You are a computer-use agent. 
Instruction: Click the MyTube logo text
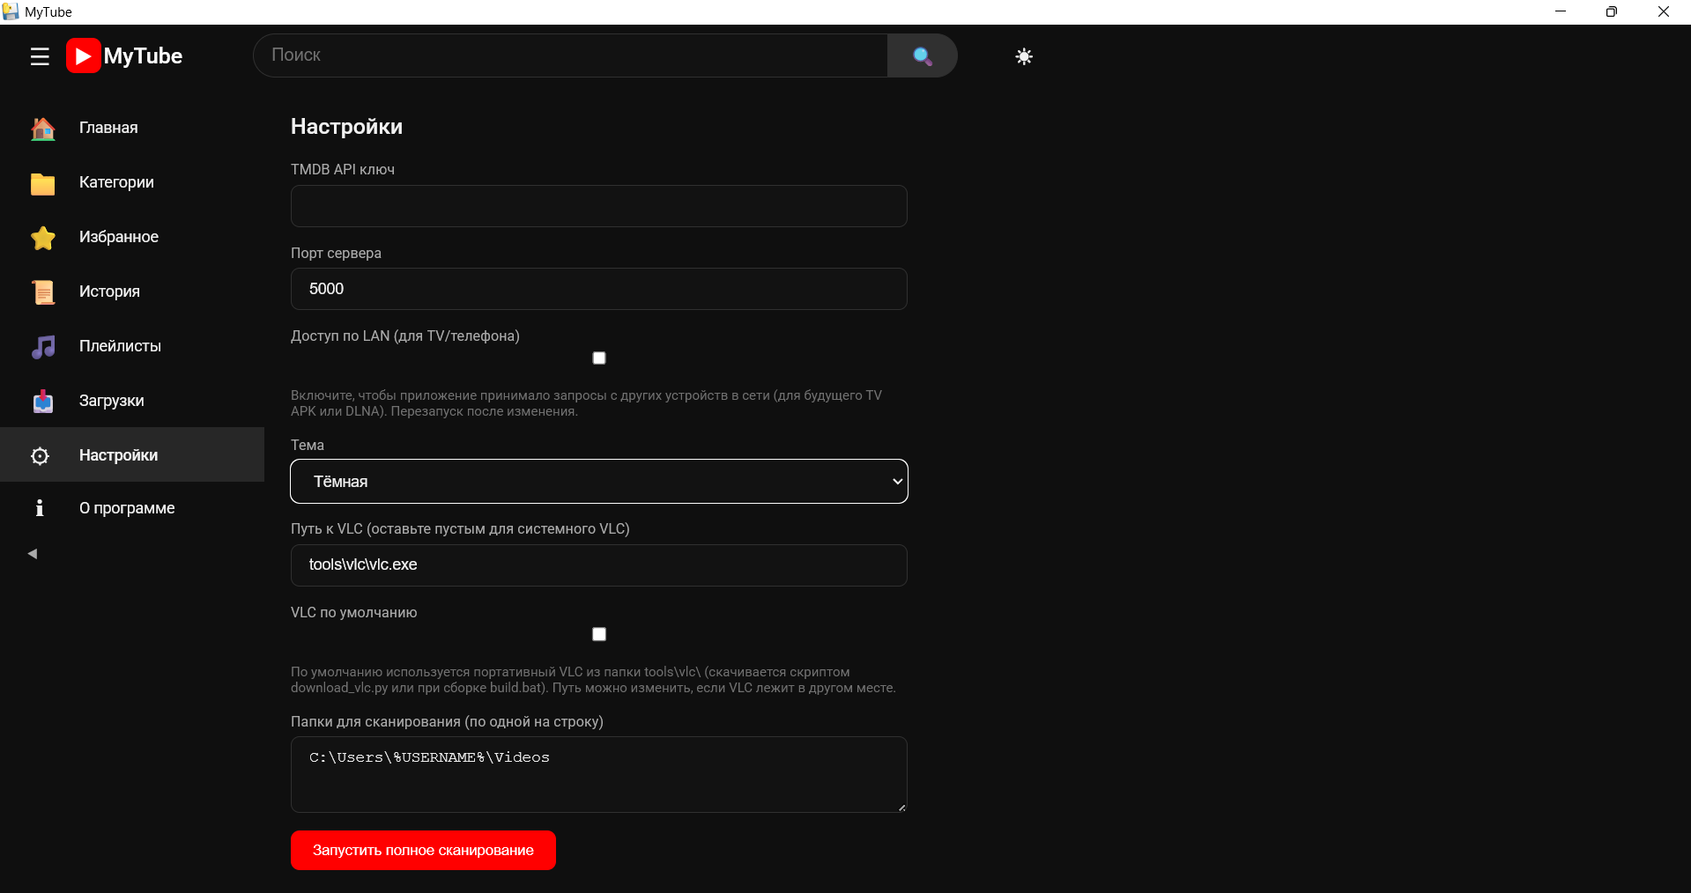tap(143, 56)
